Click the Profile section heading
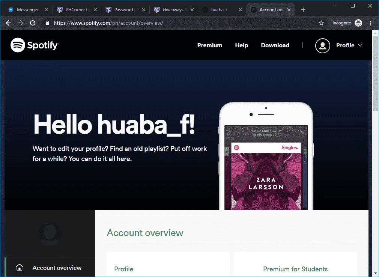The height and width of the screenshot is (277, 379). coord(123,269)
